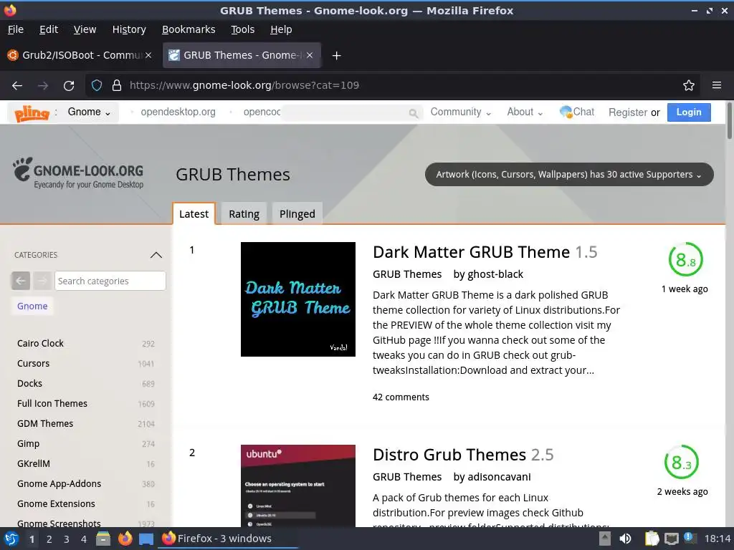Open the Distro Grub Themes ubuntu thumbnail
The width and height of the screenshot is (734, 550).
click(297, 486)
